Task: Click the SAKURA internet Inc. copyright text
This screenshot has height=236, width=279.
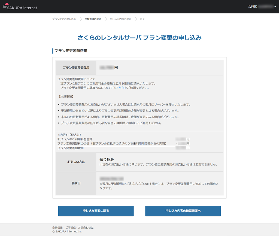Action: tap(67, 232)
